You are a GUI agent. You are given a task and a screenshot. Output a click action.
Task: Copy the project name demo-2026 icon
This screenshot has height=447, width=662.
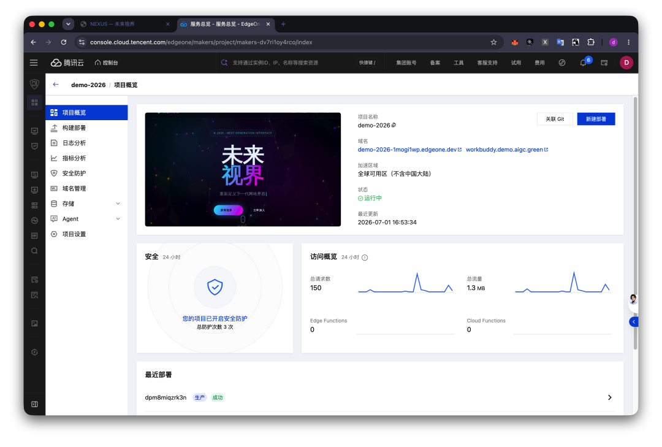tap(394, 125)
